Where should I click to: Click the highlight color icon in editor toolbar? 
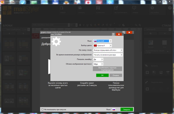99,25
